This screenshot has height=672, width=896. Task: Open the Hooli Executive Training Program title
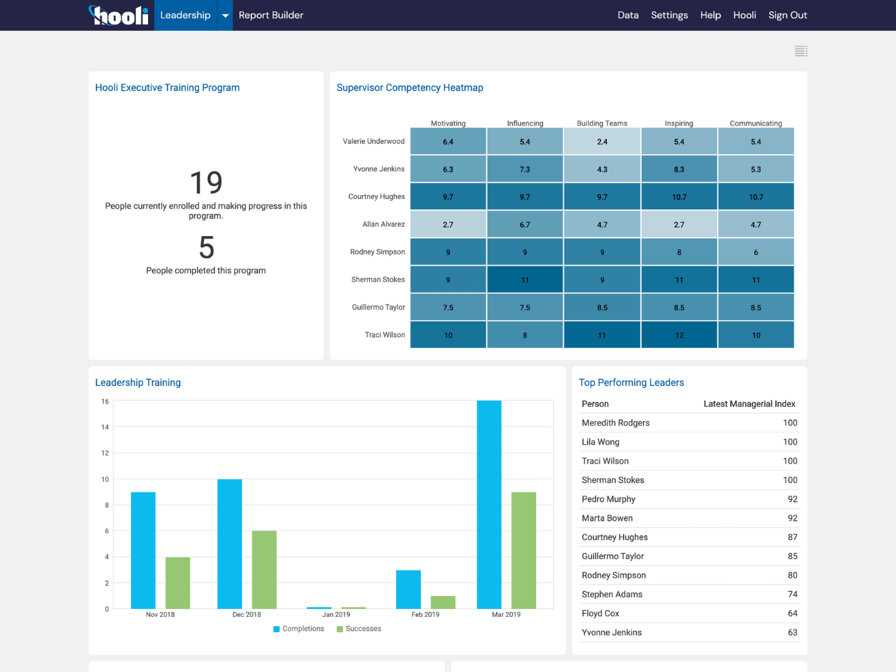(x=167, y=87)
